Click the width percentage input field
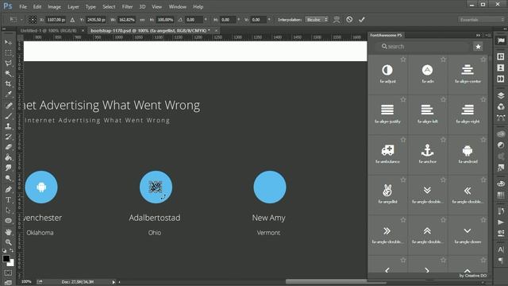The height and width of the screenshot is (286, 508). click(127, 20)
